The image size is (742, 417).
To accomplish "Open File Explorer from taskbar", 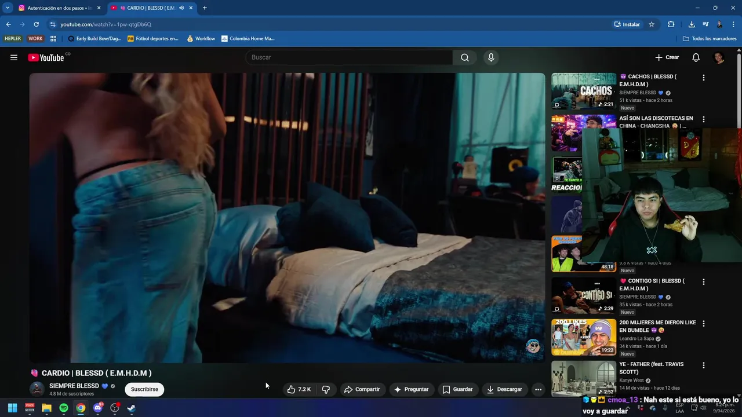I will coord(46,408).
